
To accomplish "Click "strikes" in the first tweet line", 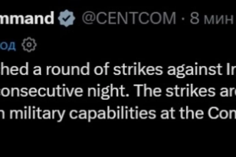I will click(x=138, y=69).
